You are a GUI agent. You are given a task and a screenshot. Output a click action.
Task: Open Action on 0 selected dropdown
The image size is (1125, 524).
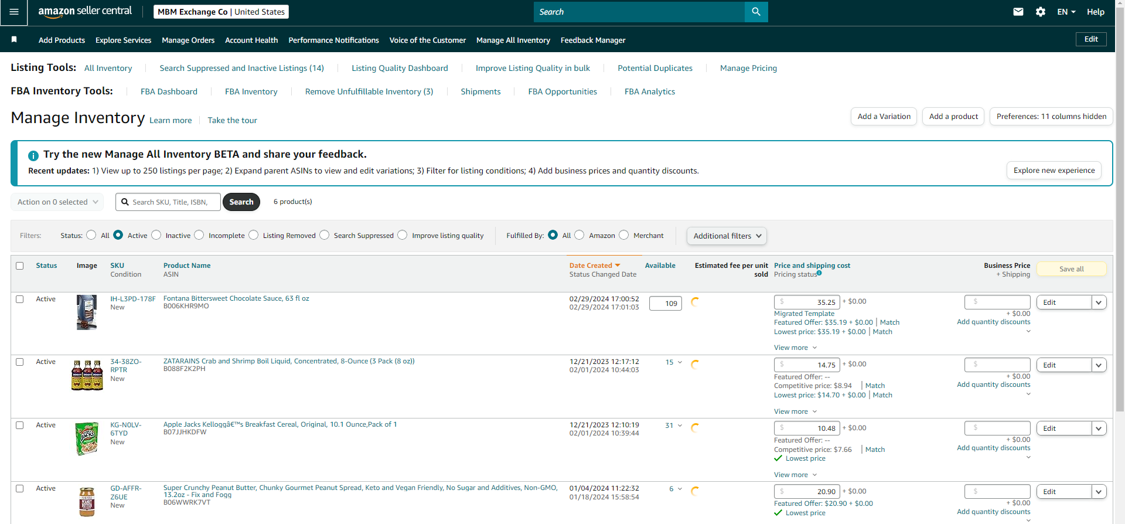pyautogui.click(x=57, y=202)
